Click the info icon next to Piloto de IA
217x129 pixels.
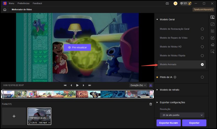(x=175, y=77)
